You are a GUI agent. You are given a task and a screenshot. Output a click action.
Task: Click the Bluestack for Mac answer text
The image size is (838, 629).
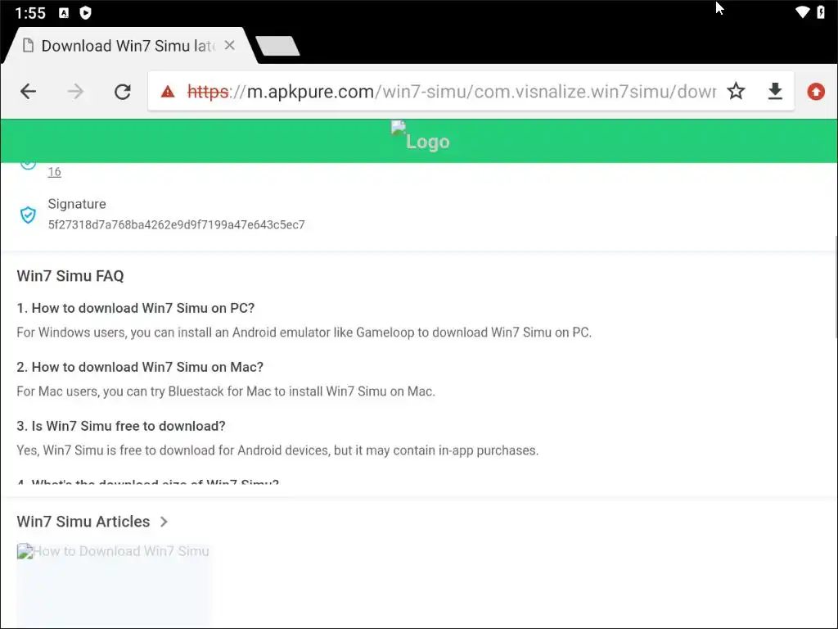click(x=226, y=391)
